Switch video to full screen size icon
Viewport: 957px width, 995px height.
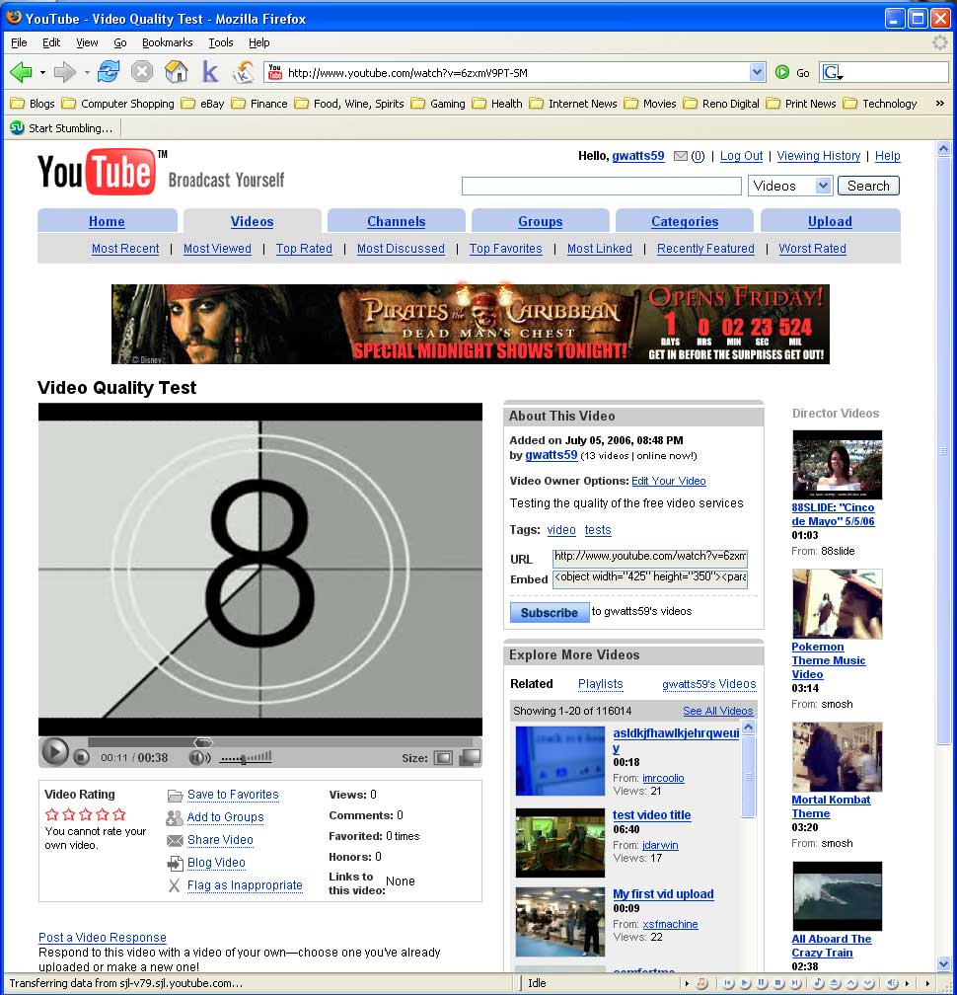point(470,757)
